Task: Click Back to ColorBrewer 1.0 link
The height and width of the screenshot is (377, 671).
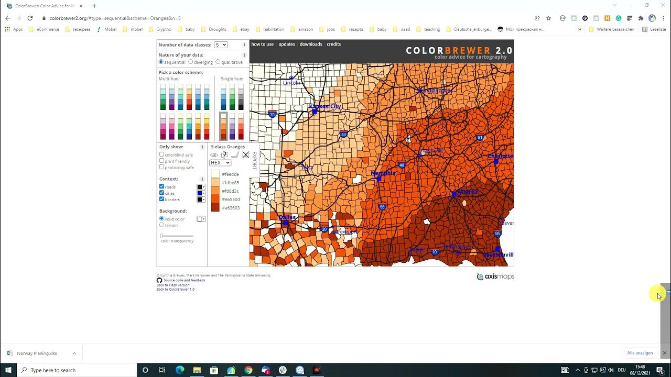Action: [x=176, y=289]
